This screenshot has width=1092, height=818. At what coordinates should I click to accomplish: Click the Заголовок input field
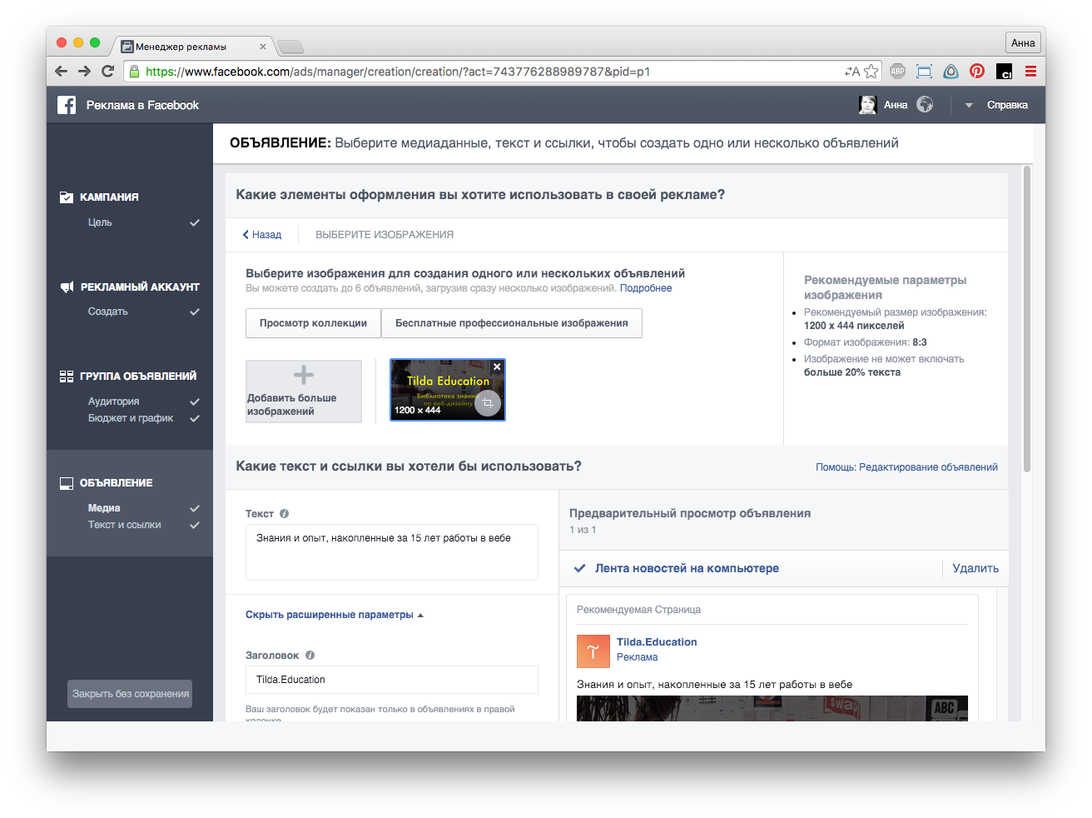(x=391, y=680)
